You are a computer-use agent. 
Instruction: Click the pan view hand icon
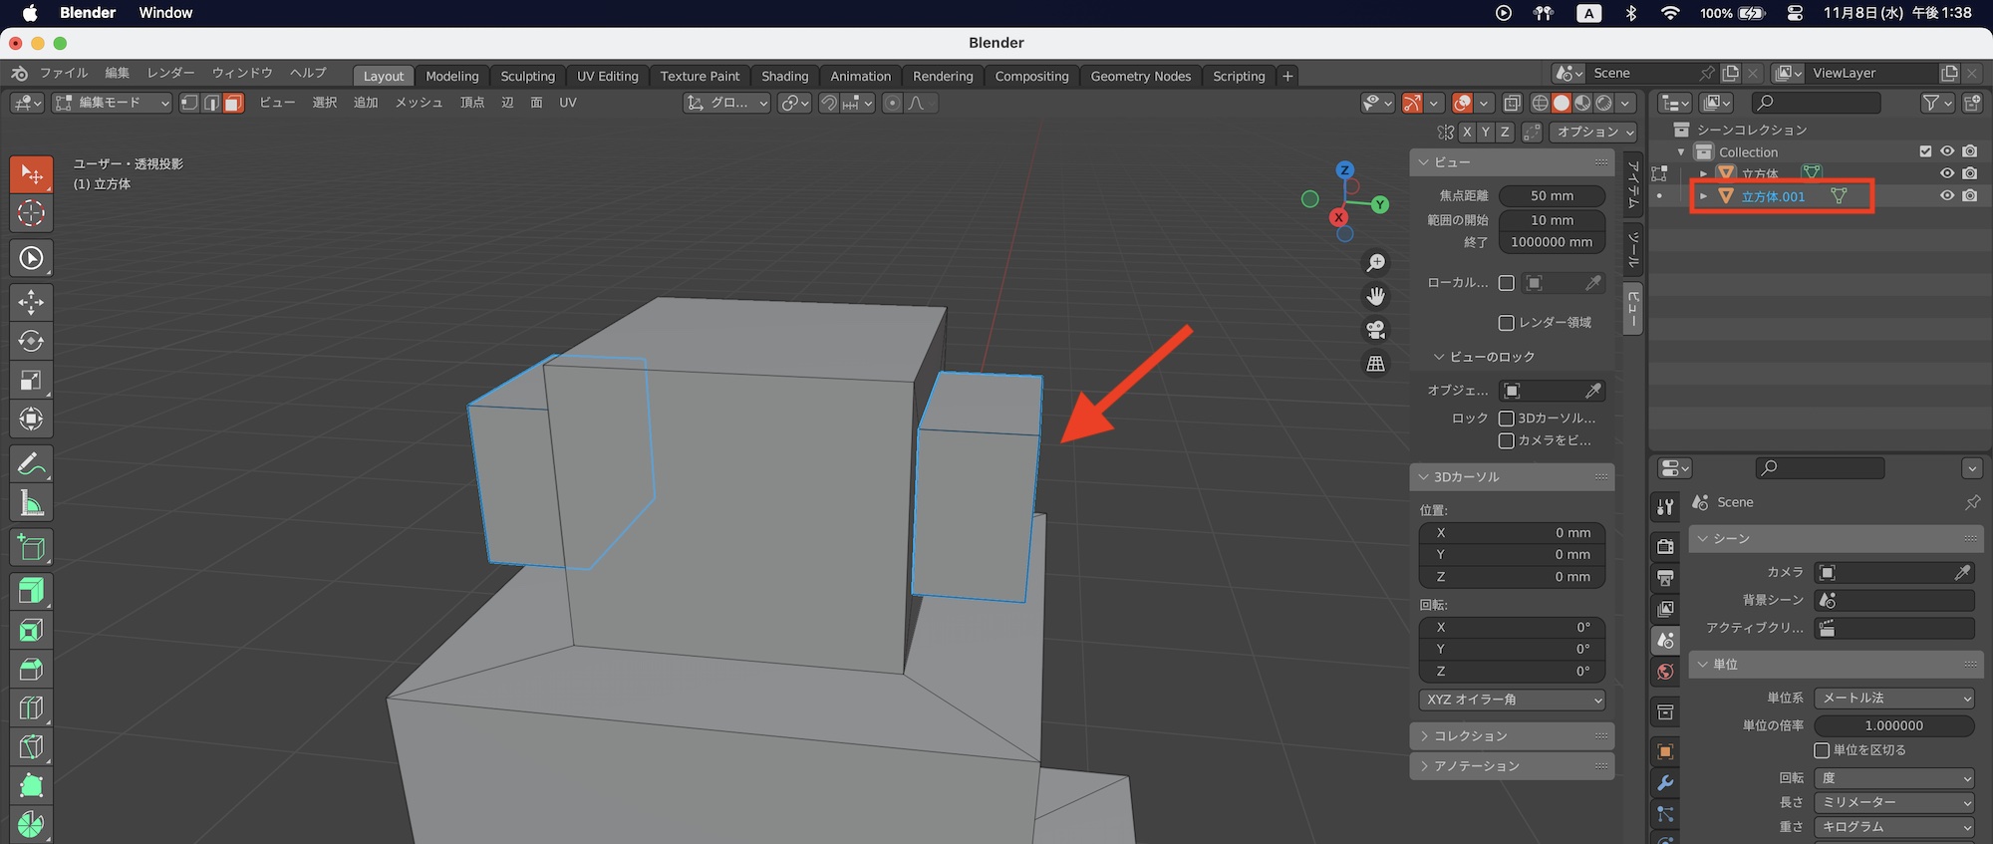[1375, 296]
